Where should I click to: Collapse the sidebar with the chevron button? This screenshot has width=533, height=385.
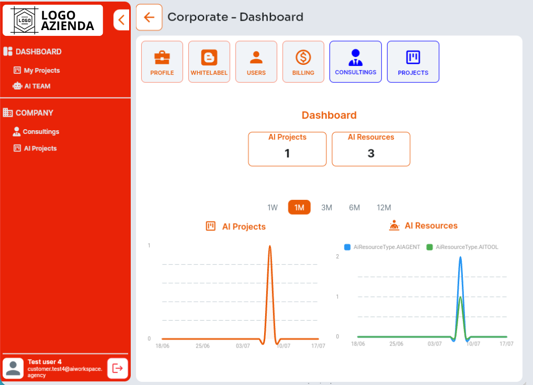point(121,20)
